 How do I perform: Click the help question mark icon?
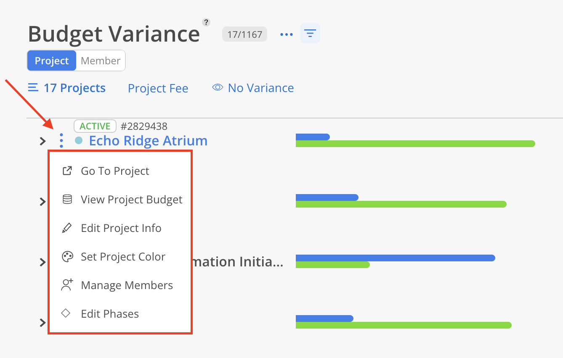pos(206,22)
